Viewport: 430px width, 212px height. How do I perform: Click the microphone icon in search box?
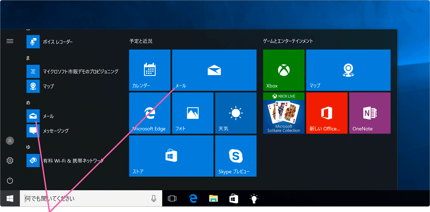(154, 198)
